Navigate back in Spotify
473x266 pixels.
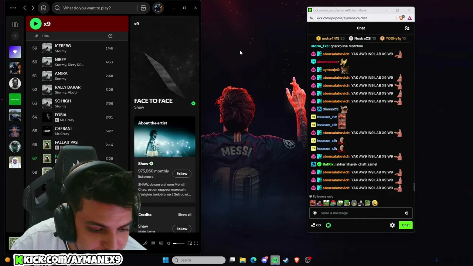[25, 8]
